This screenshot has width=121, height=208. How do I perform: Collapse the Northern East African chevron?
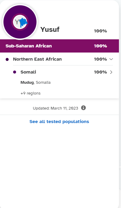[111, 59]
